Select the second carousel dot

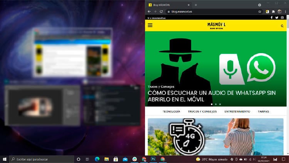point(216,104)
